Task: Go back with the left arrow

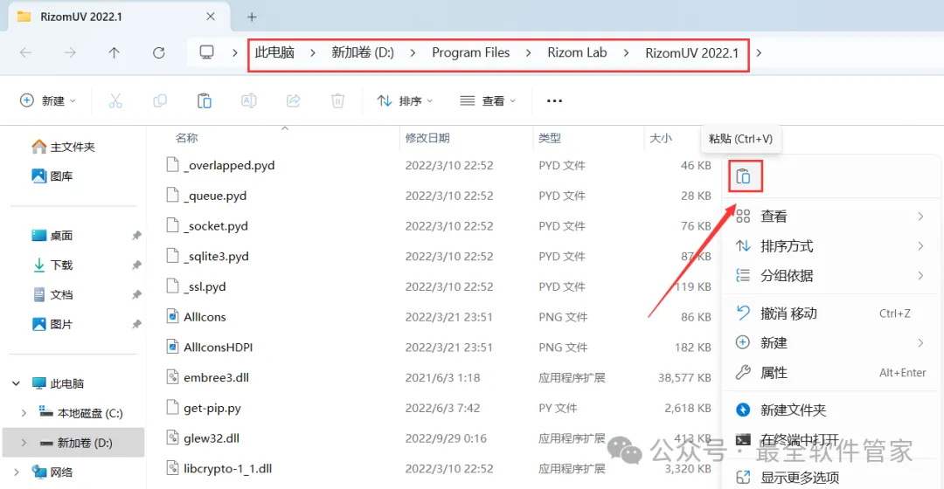Action: 25,53
